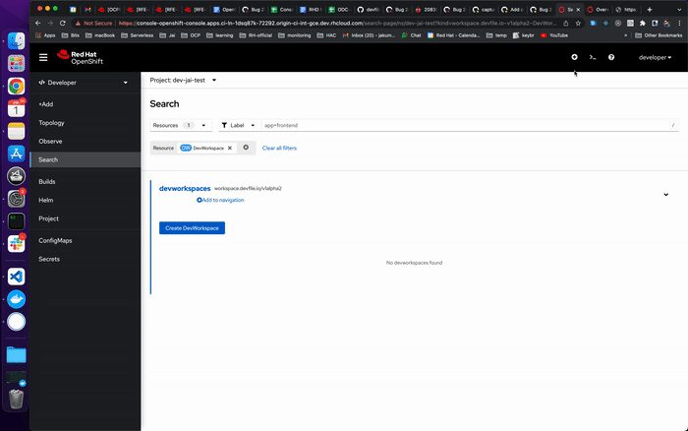This screenshot has width=688, height=431.
Task: Clear the Resource filter group
Action: coord(246,148)
